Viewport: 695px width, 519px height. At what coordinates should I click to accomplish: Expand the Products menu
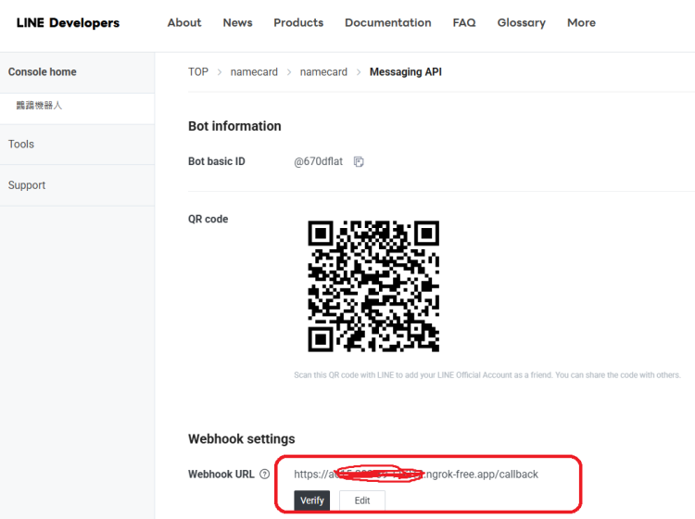[298, 23]
